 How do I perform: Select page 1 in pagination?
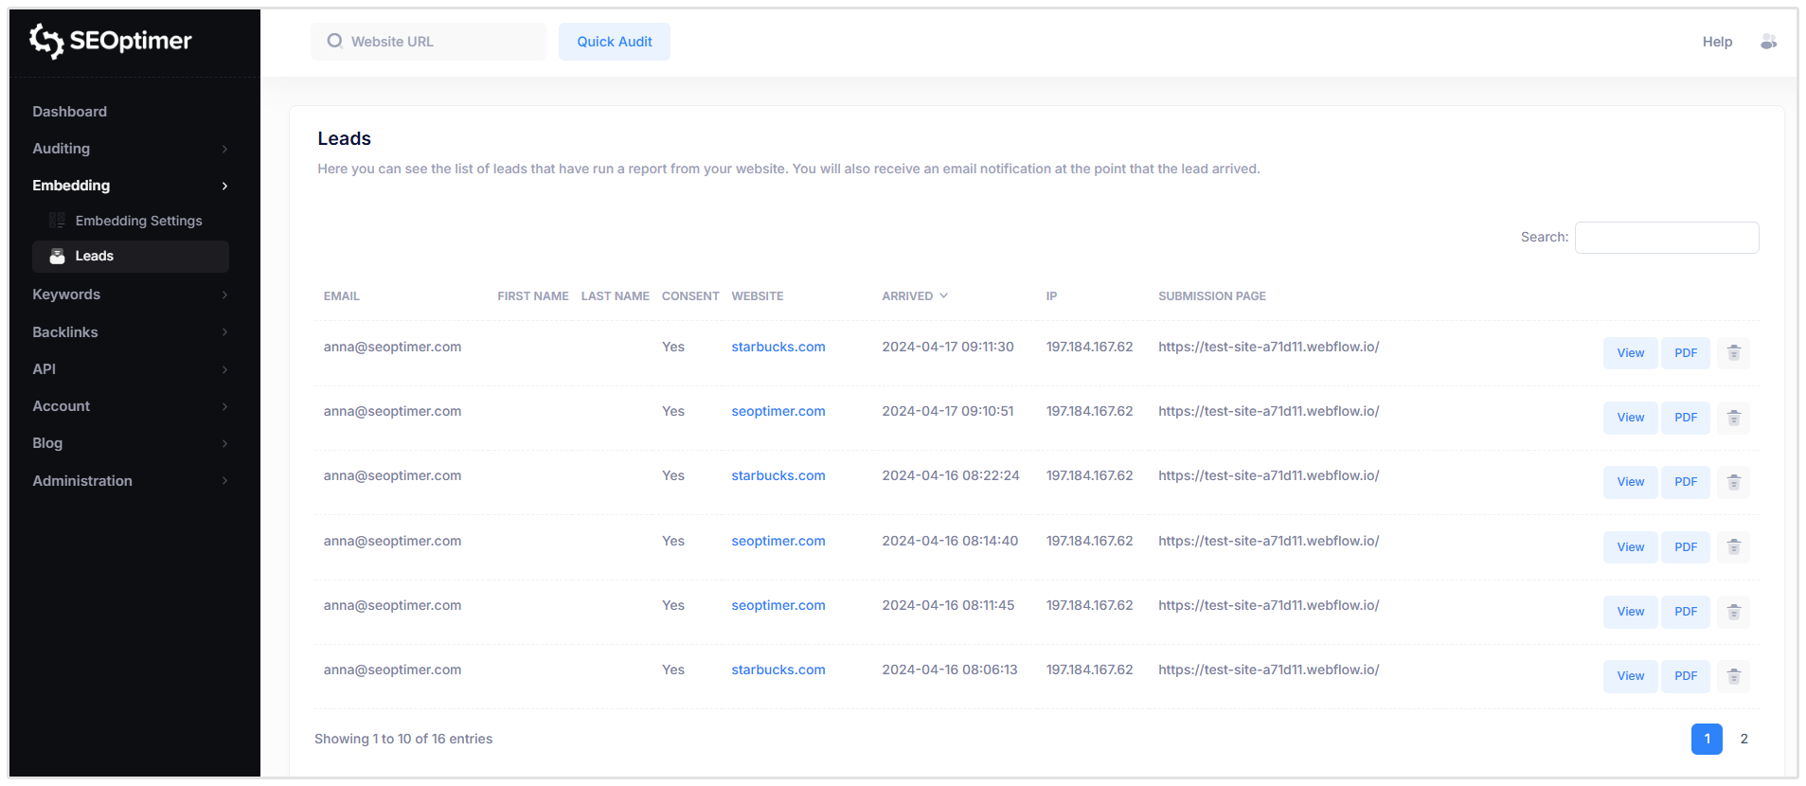point(1707,739)
